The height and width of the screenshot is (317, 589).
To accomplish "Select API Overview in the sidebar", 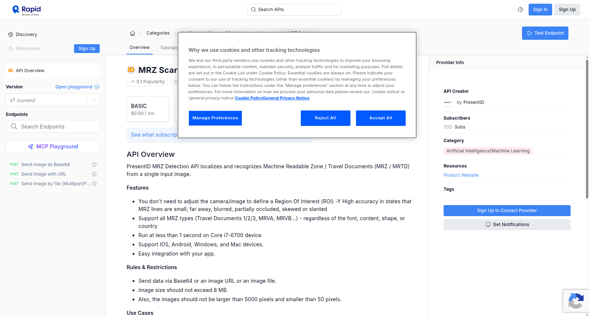I will coord(53,71).
